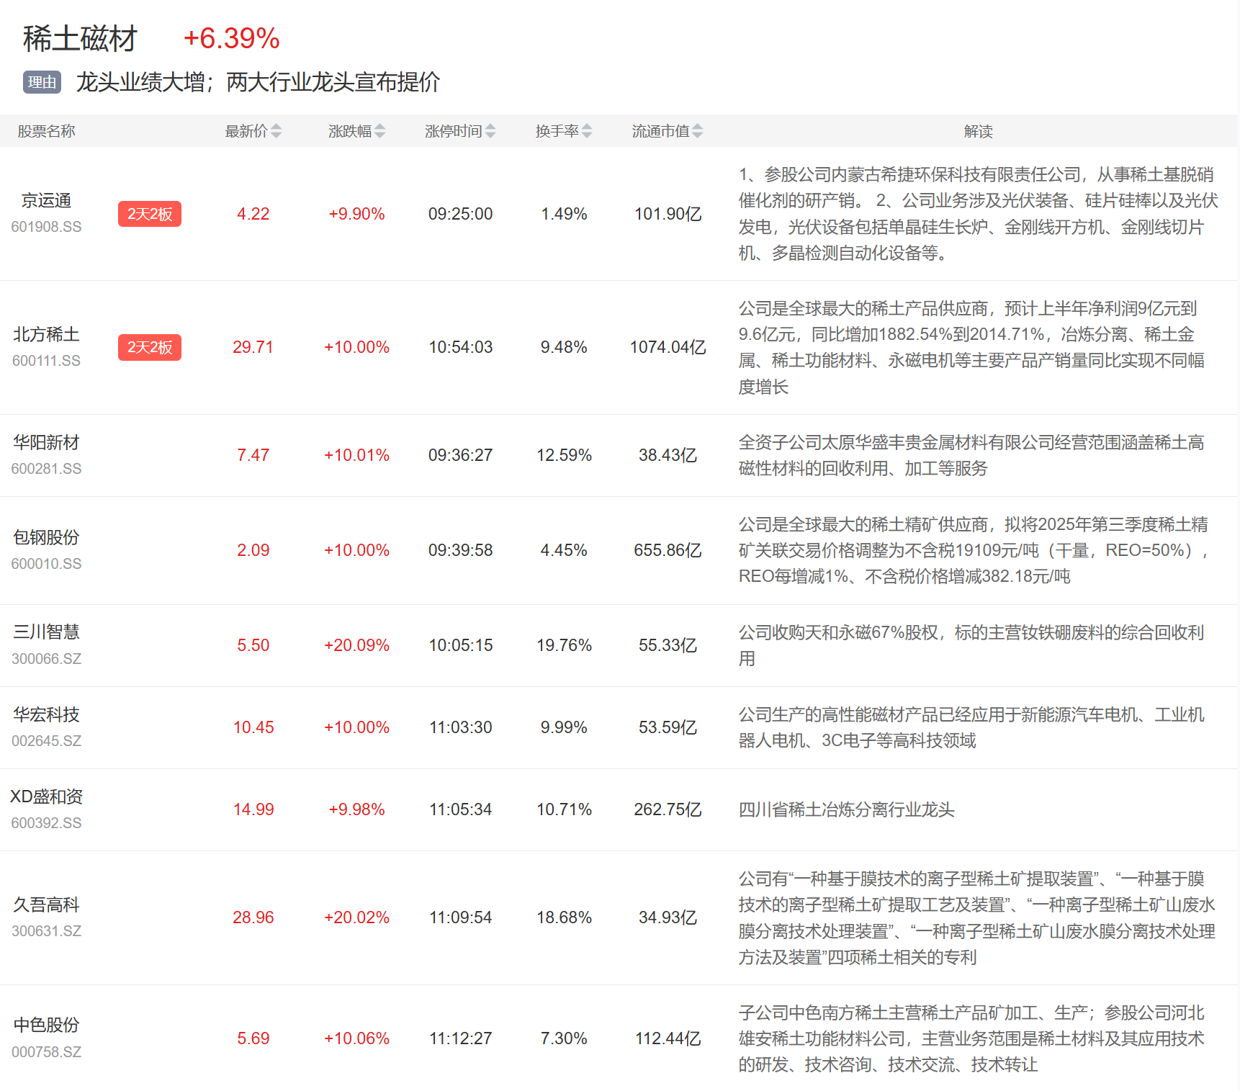Select stock code 600281.SS
This screenshot has width=1240, height=1091.
coord(46,469)
